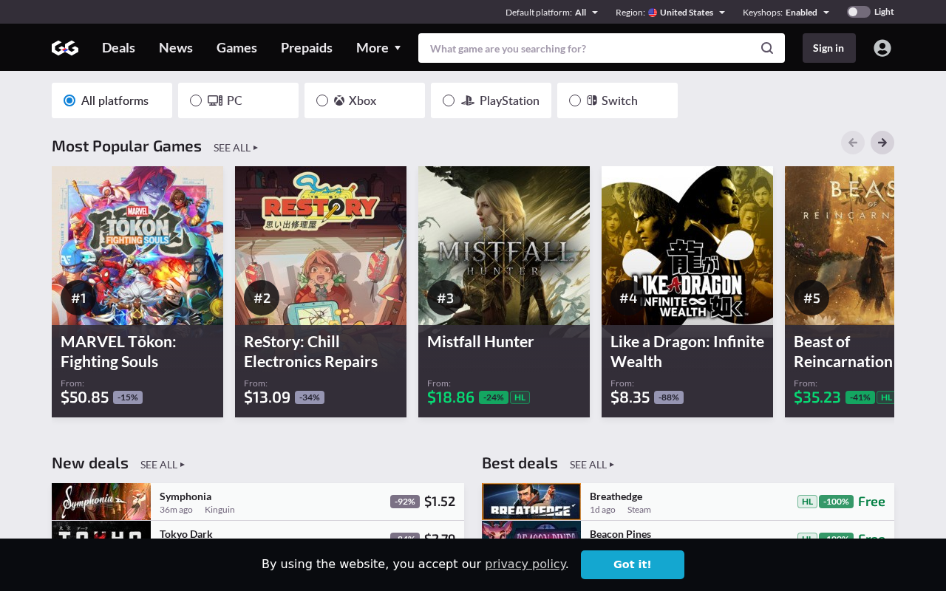Open the ReStory: Chill Electronics Repairs cover

tap(321, 245)
